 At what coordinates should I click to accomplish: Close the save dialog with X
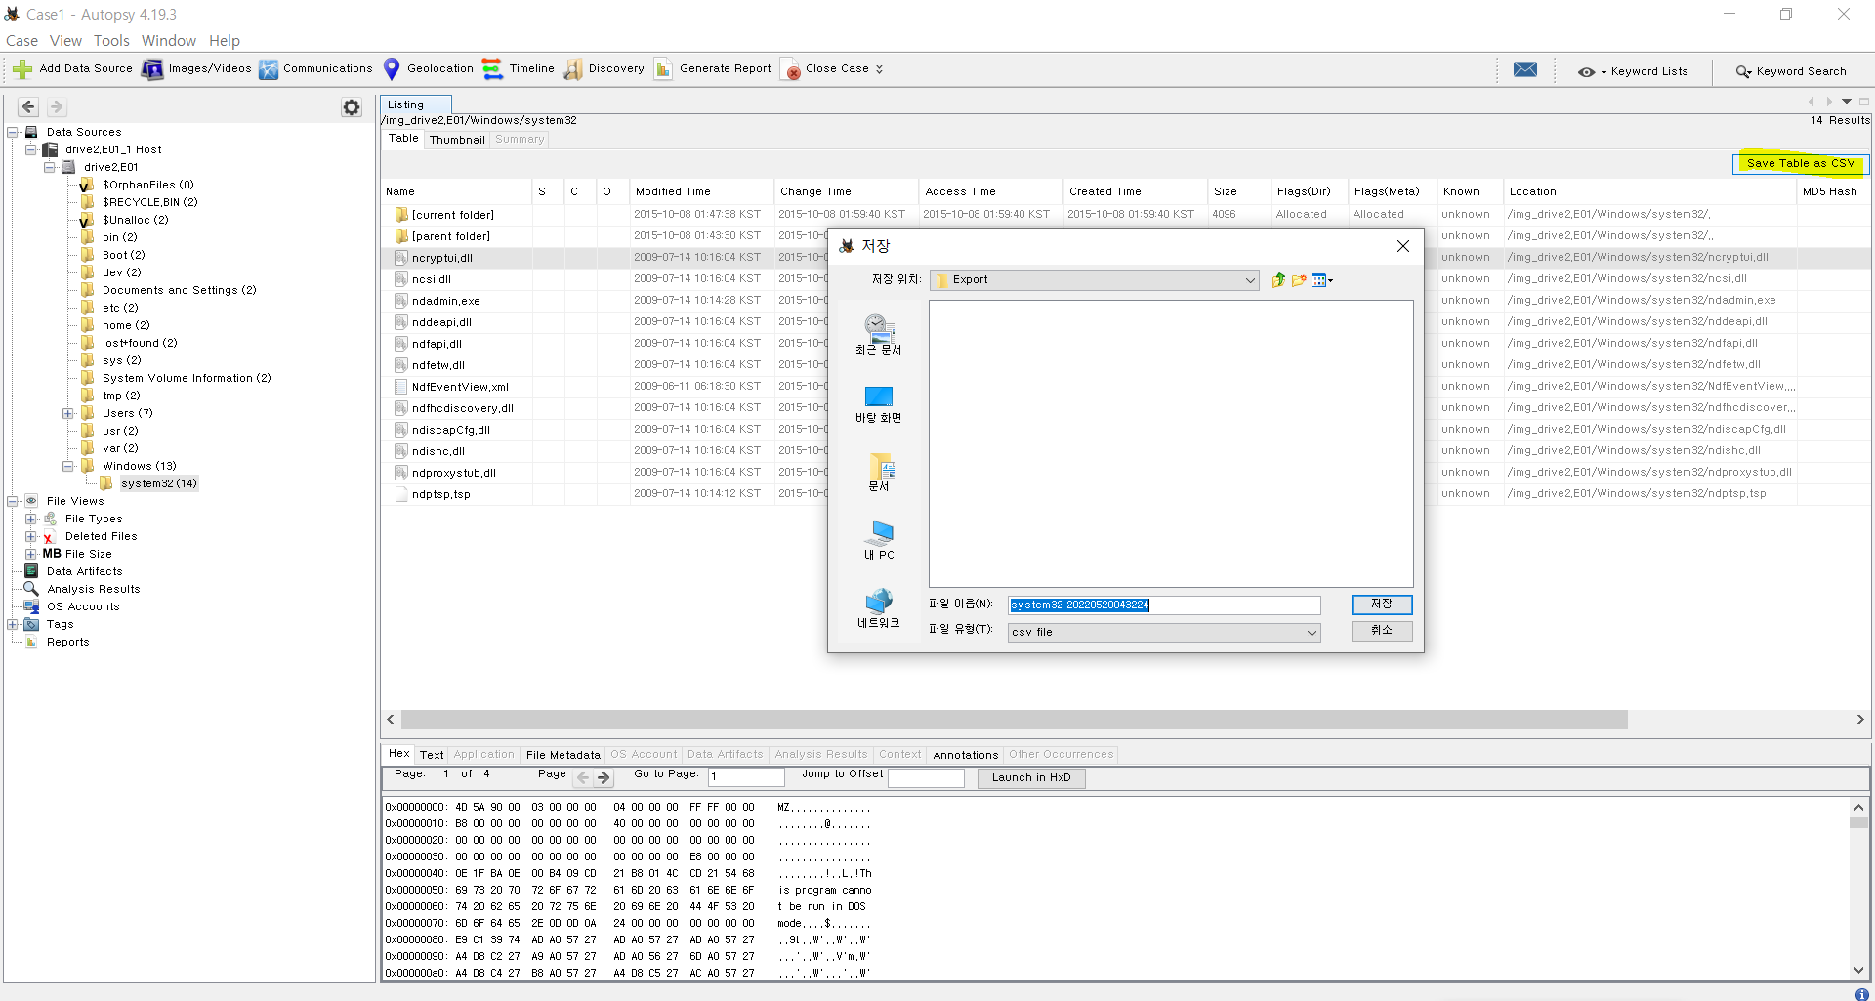[x=1403, y=246]
